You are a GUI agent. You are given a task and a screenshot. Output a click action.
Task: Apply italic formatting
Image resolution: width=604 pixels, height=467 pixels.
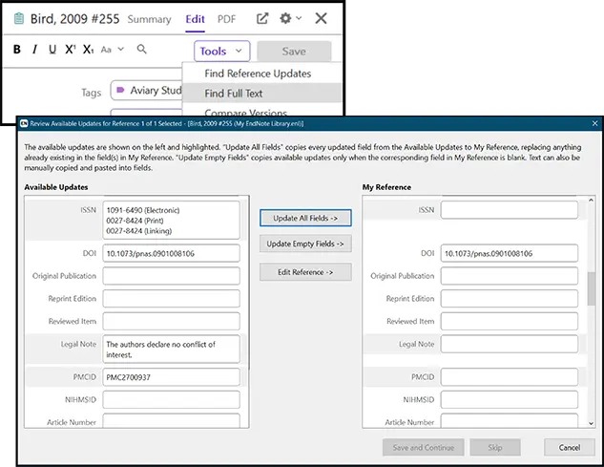(35, 51)
